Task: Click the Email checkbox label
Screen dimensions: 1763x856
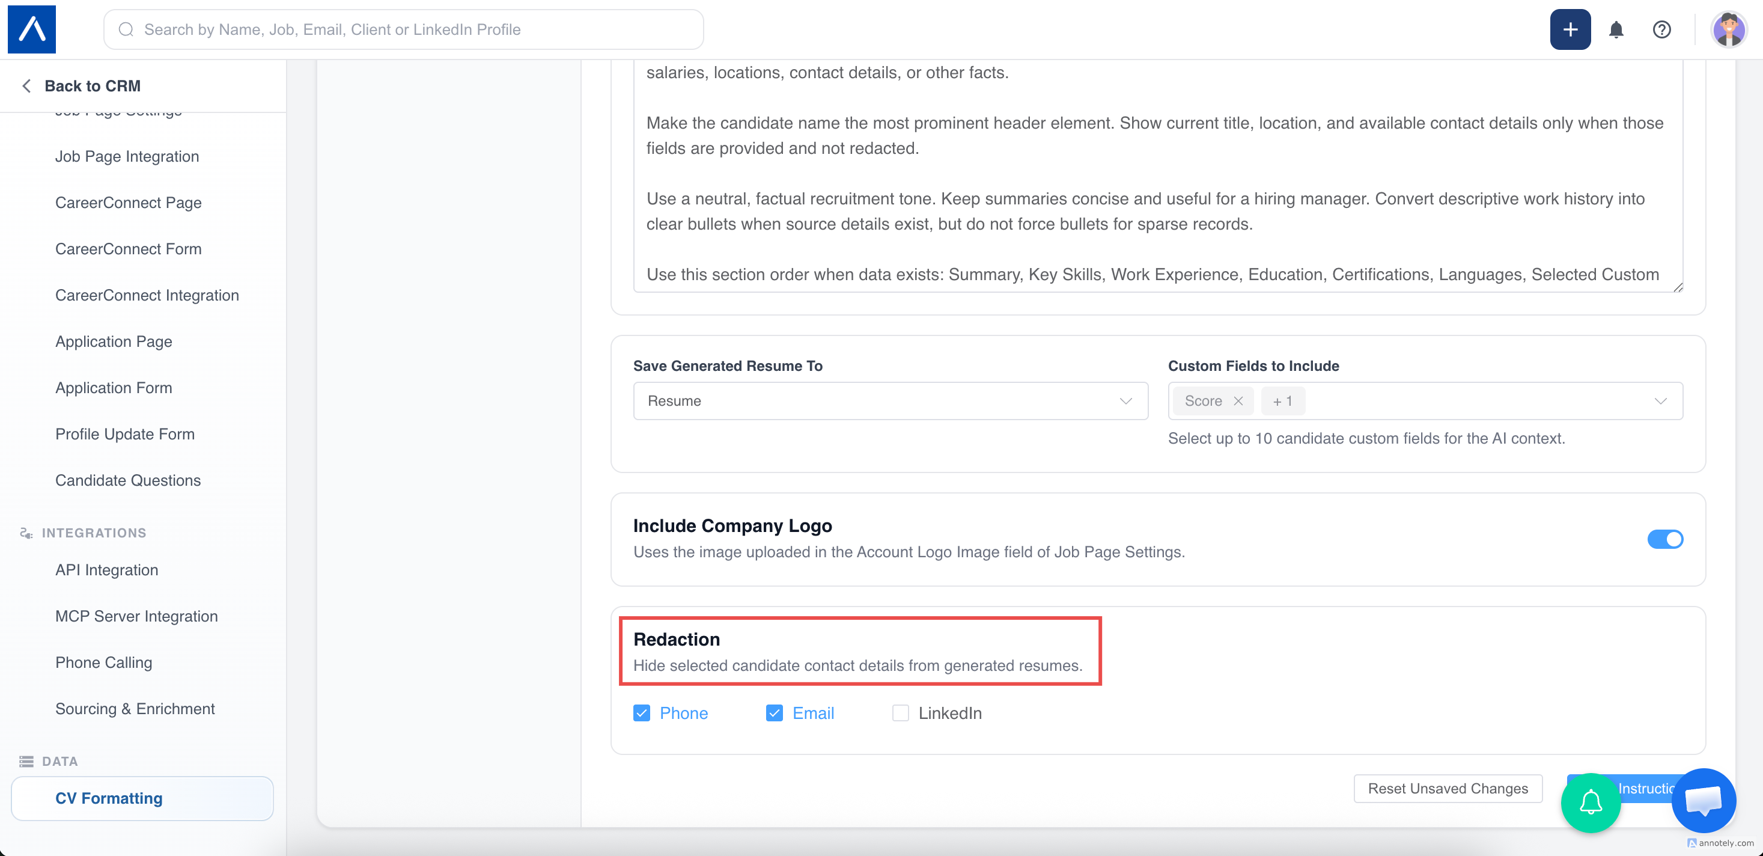Action: coord(813,713)
